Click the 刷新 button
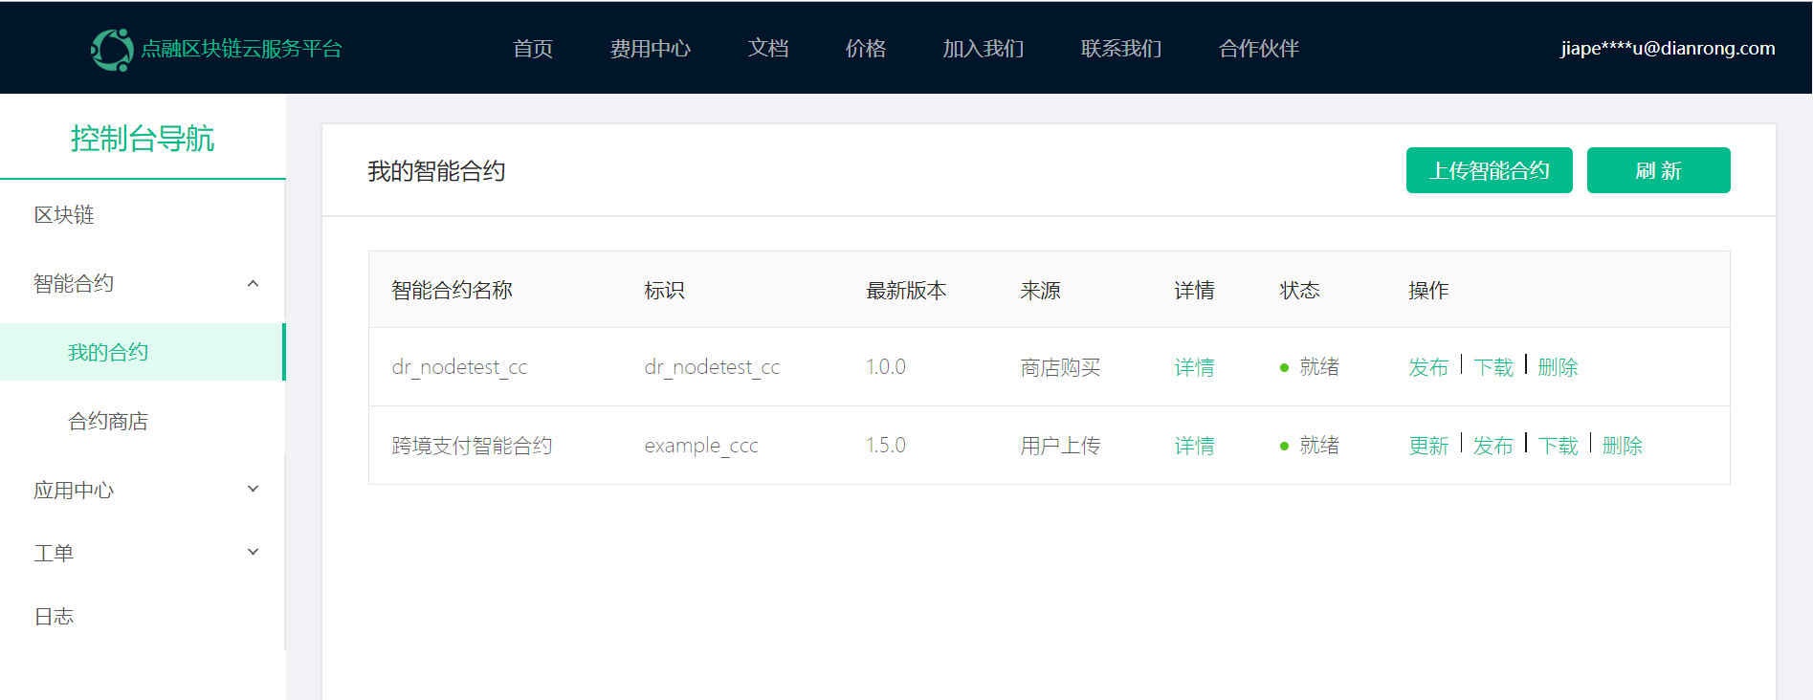 pos(1659,170)
